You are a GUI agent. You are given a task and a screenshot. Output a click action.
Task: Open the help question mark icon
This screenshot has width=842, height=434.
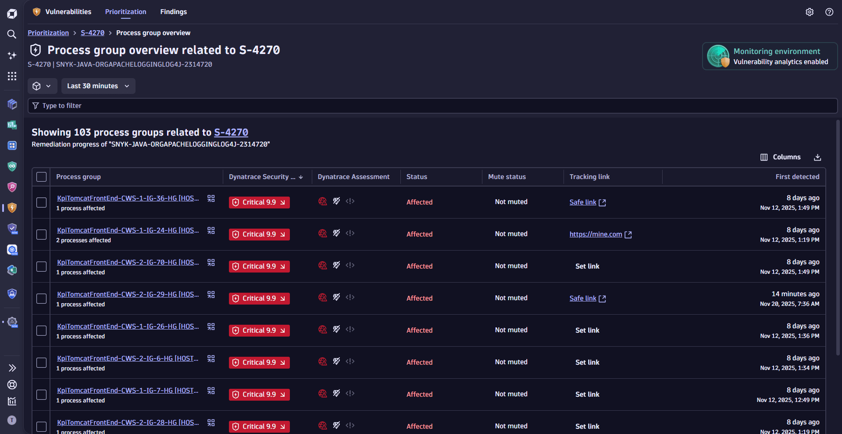(x=829, y=12)
